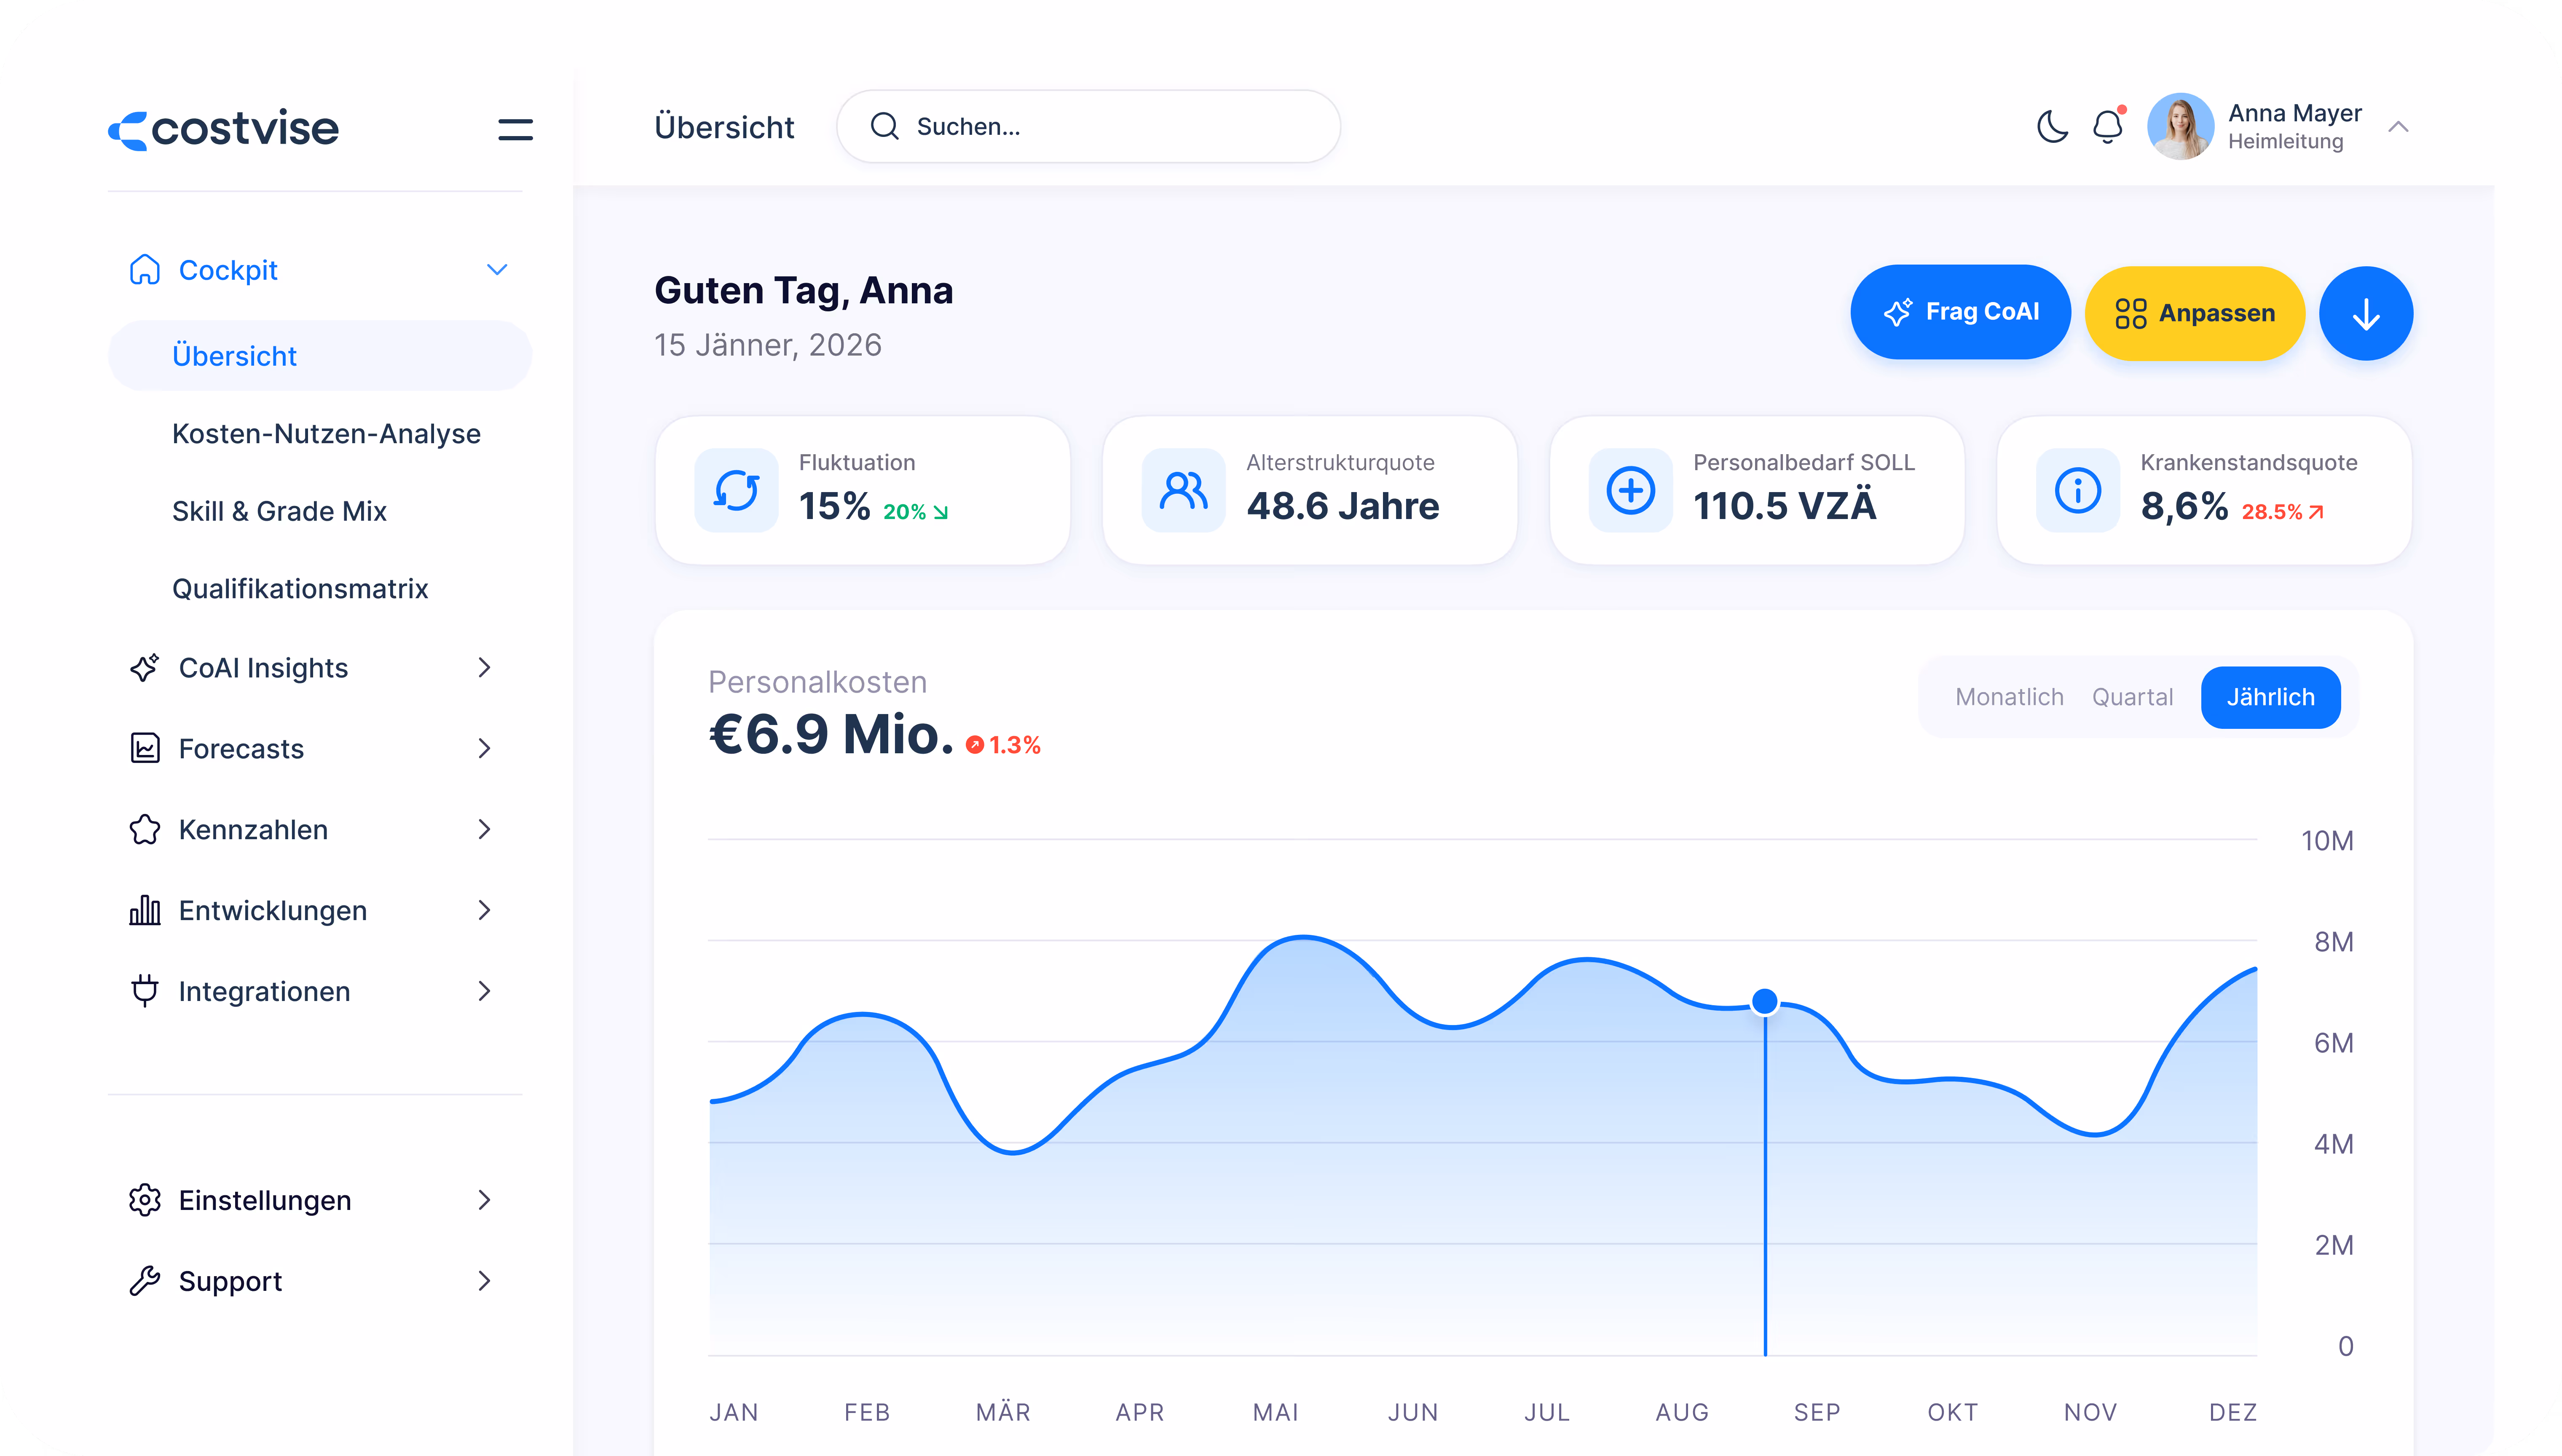
Task: Click the blue chart data point marker
Action: [1765, 1001]
